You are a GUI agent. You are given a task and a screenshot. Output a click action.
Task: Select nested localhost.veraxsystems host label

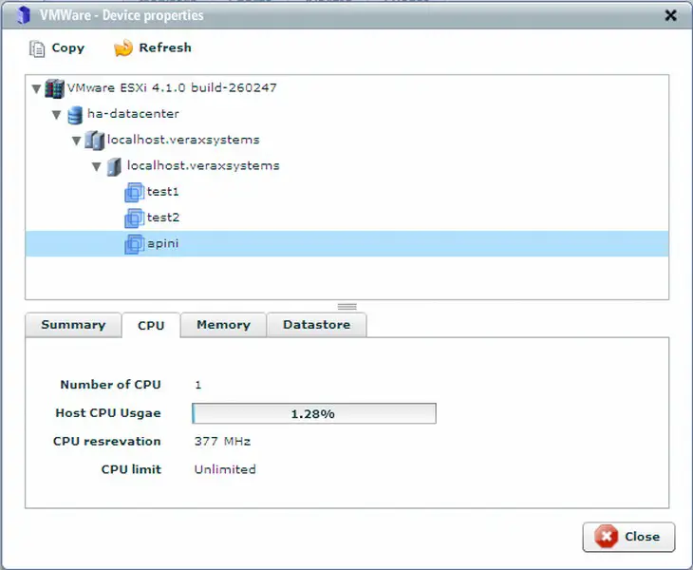[203, 165]
